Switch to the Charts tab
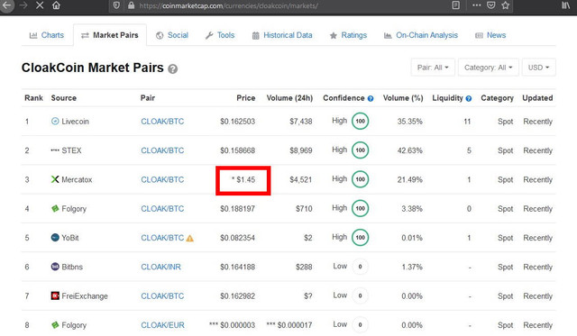Image resolution: width=577 pixels, height=336 pixels. (x=47, y=35)
